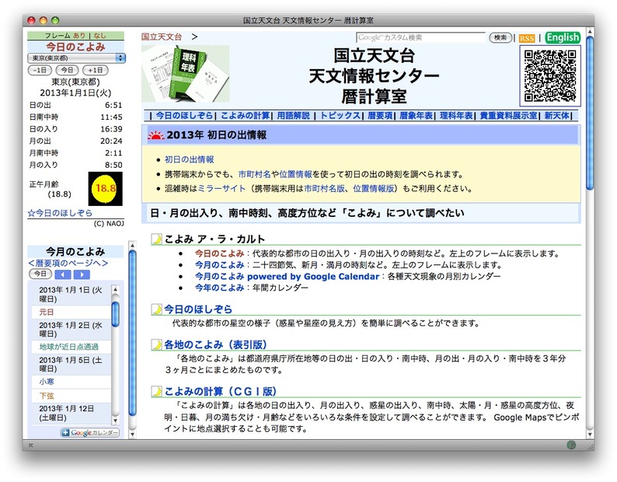This screenshot has width=617, height=482.
Task: Open 用語解説 in navigation bar
Action: coord(293,115)
